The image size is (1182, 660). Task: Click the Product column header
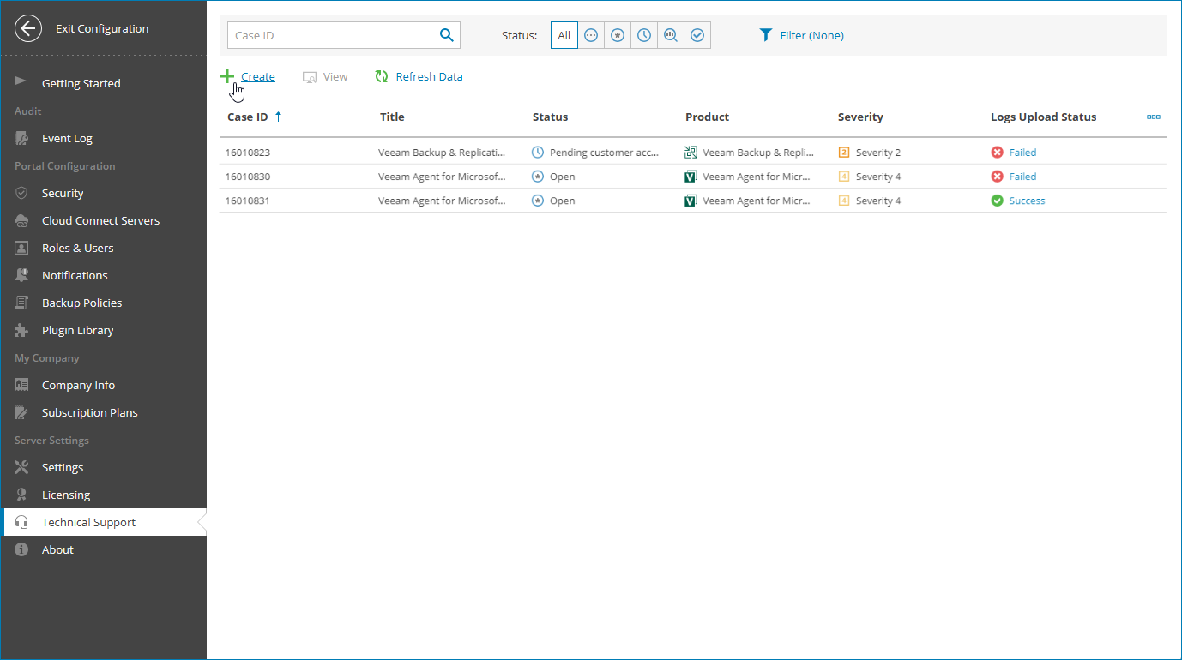707,117
